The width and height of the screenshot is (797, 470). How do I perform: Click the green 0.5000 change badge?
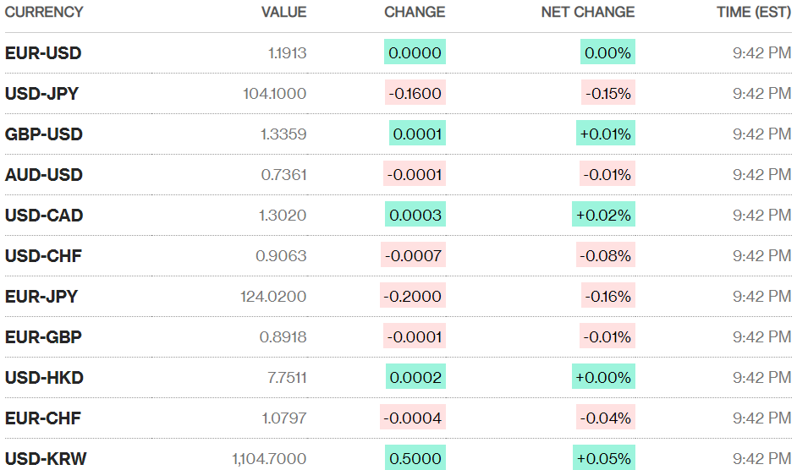[415, 459]
